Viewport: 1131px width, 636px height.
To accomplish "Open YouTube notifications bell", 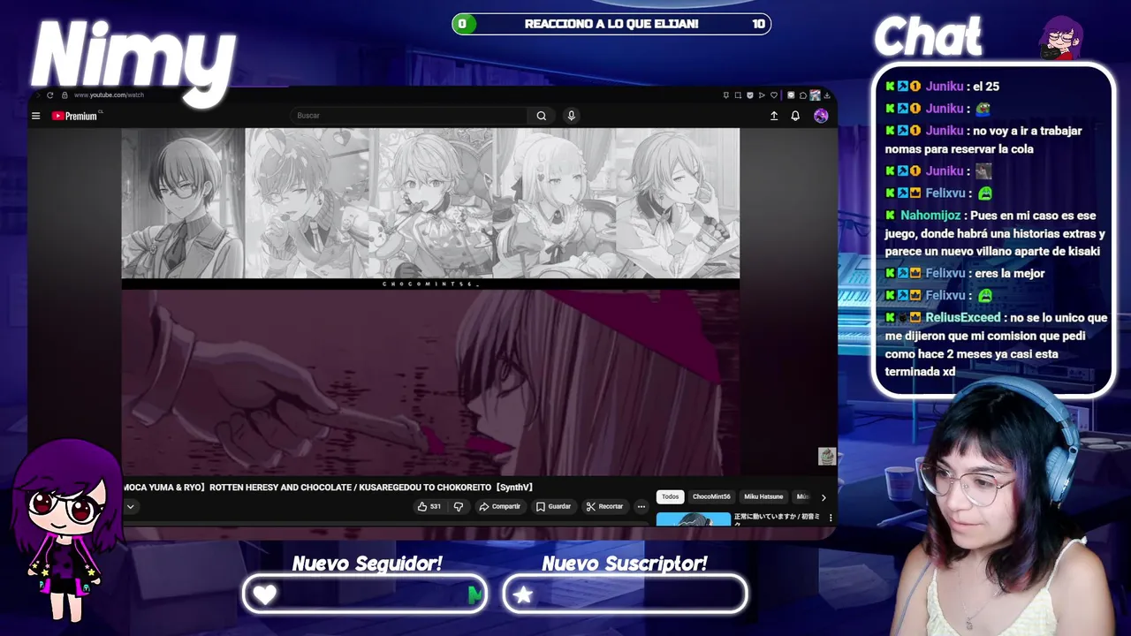I will click(x=795, y=116).
